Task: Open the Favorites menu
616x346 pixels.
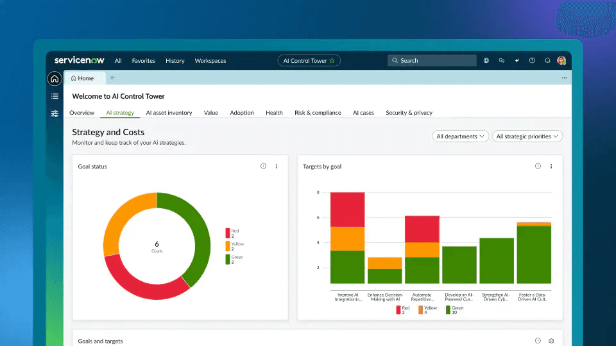Action: pyautogui.click(x=143, y=61)
